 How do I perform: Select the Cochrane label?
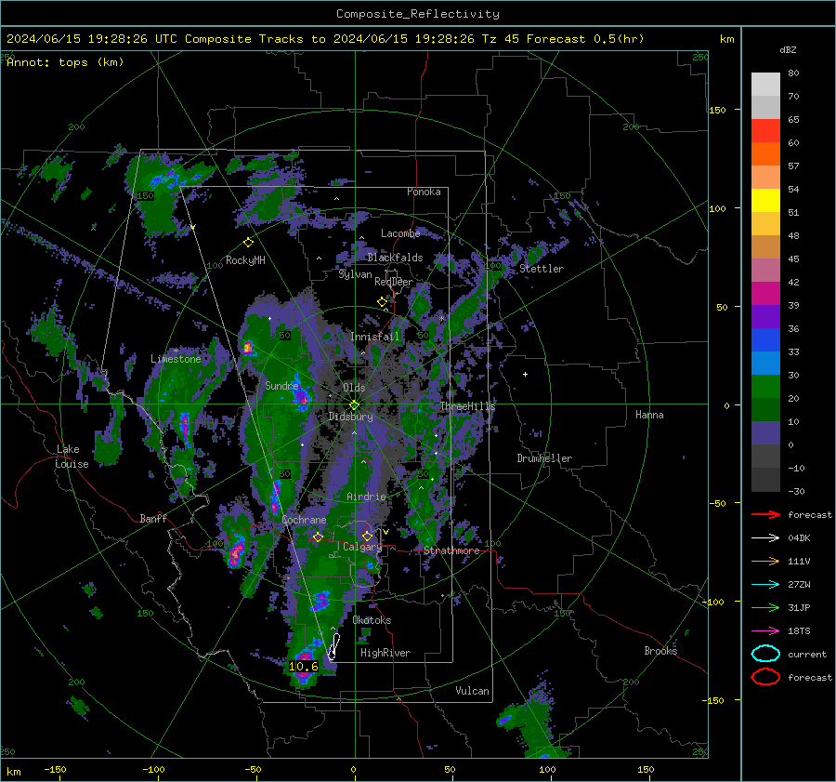(304, 520)
